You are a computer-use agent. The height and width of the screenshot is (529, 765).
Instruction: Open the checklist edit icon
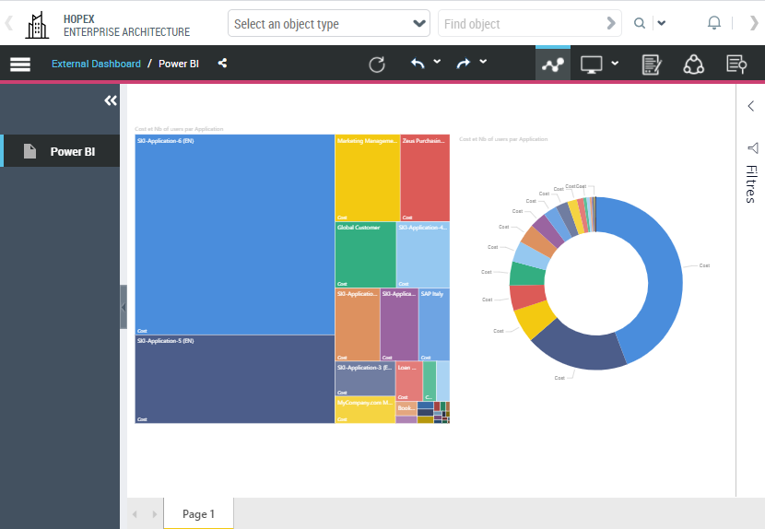652,65
